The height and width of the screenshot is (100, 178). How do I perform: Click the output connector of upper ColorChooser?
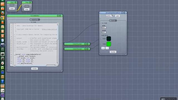(x=89, y=44)
